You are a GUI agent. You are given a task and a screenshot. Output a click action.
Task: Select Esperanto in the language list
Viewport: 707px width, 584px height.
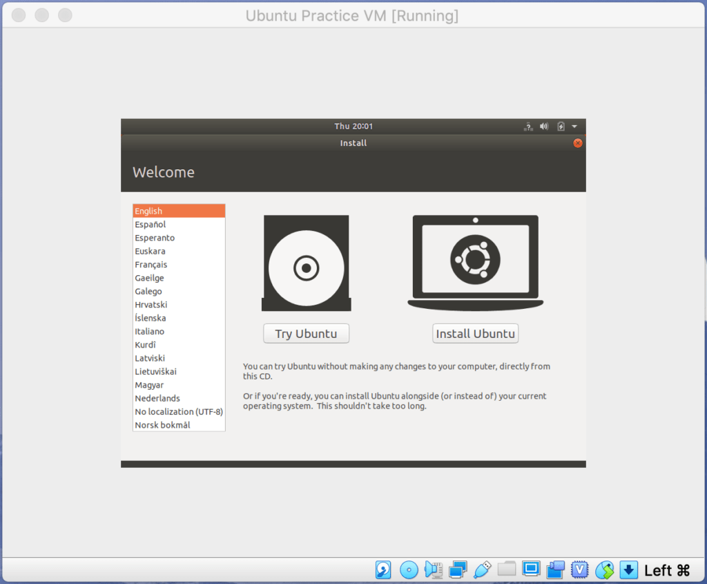pyautogui.click(x=179, y=238)
